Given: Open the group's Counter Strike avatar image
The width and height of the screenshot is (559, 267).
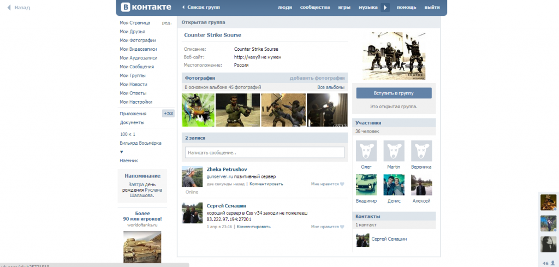Looking at the screenshot, I should 394,55.
